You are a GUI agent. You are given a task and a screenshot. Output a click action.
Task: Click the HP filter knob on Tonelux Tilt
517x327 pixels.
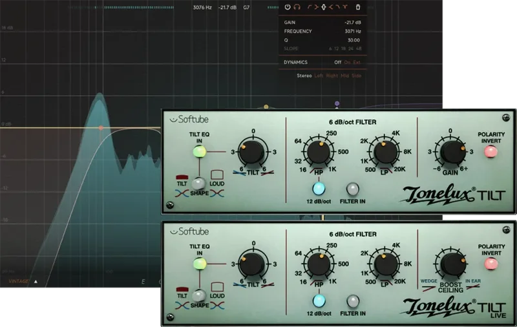(x=319, y=152)
